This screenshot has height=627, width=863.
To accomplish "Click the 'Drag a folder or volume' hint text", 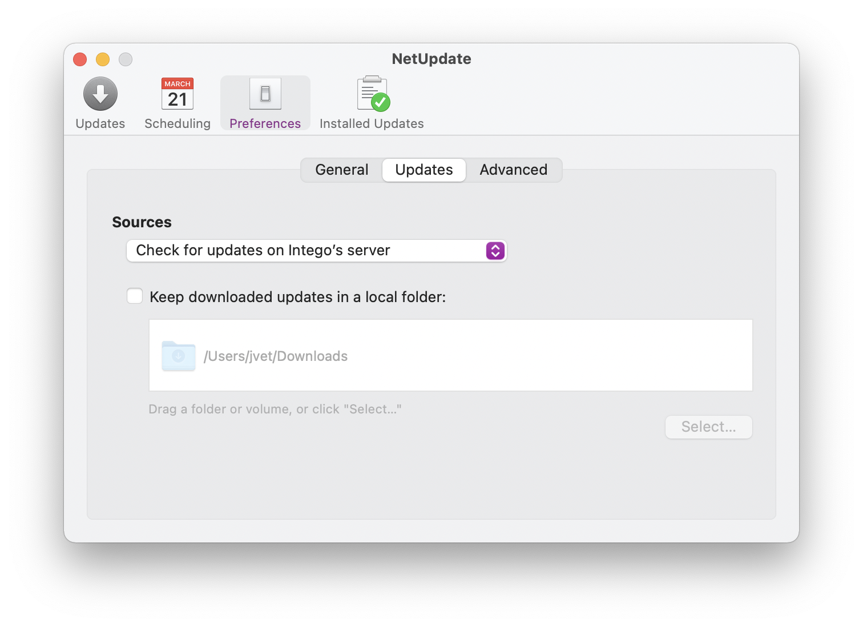I will [275, 409].
